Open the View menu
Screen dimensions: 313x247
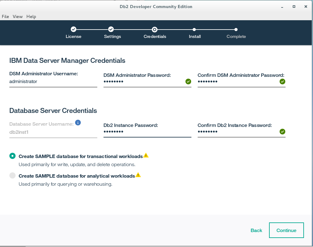pyautogui.click(x=18, y=16)
